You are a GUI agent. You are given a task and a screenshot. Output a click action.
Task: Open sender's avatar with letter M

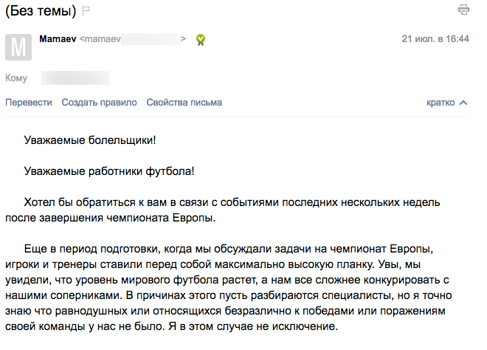pyautogui.click(x=18, y=47)
